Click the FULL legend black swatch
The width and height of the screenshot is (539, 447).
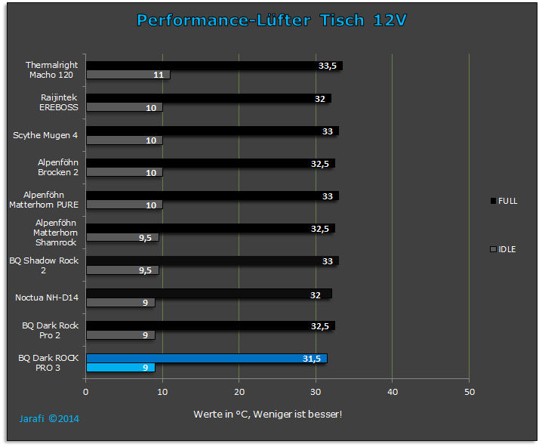coord(493,201)
